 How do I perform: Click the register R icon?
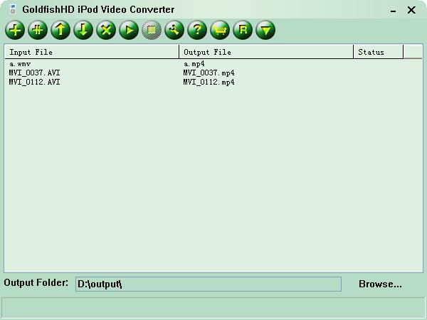(x=243, y=30)
